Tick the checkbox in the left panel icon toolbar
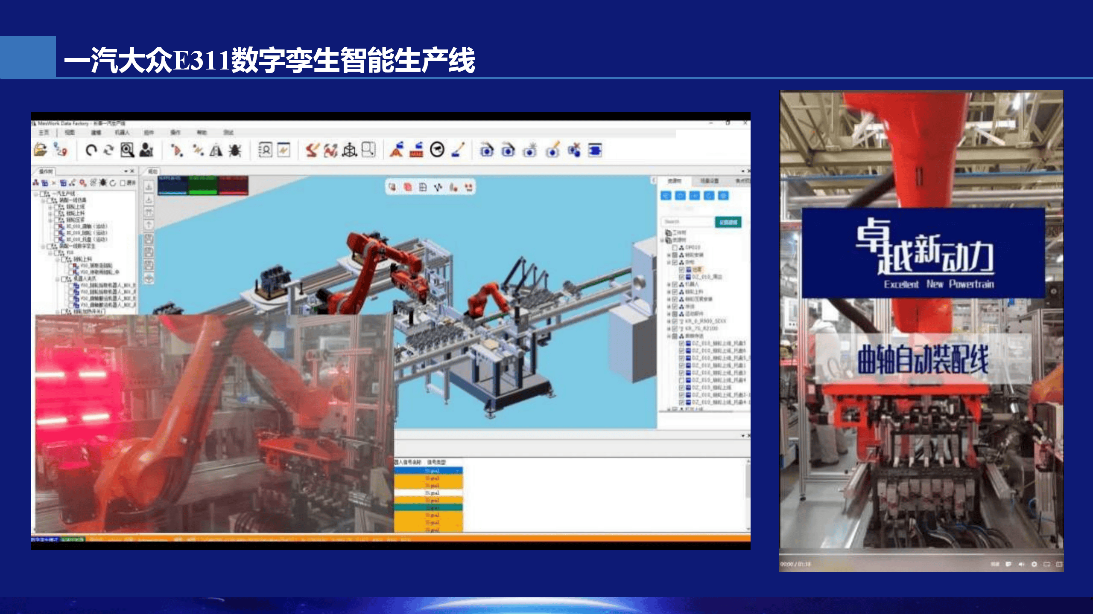The width and height of the screenshot is (1093, 614). (123, 183)
